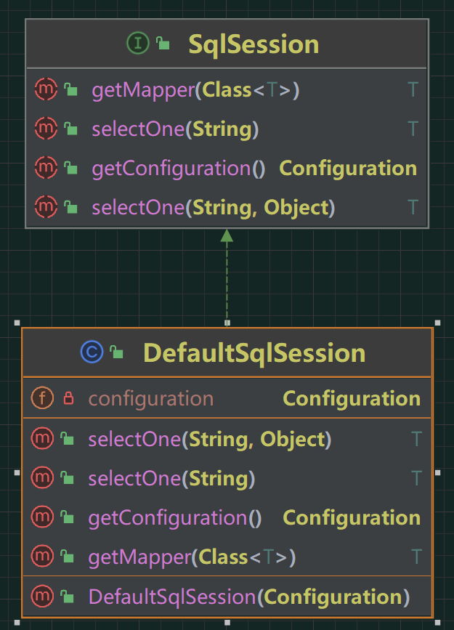Click the method icon for getConfiguration in DefaultSqlSession
The width and height of the screenshot is (454, 630).
click(42, 517)
